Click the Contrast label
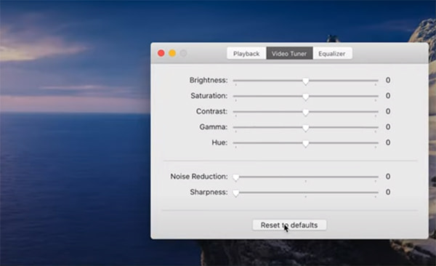The image size is (436, 266). (212, 111)
